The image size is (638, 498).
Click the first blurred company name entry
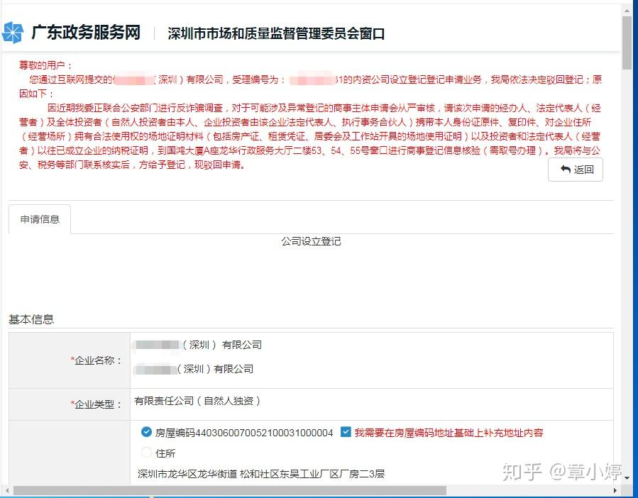point(198,345)
